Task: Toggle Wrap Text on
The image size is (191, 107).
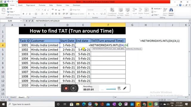Action: [x=75, y=10]
